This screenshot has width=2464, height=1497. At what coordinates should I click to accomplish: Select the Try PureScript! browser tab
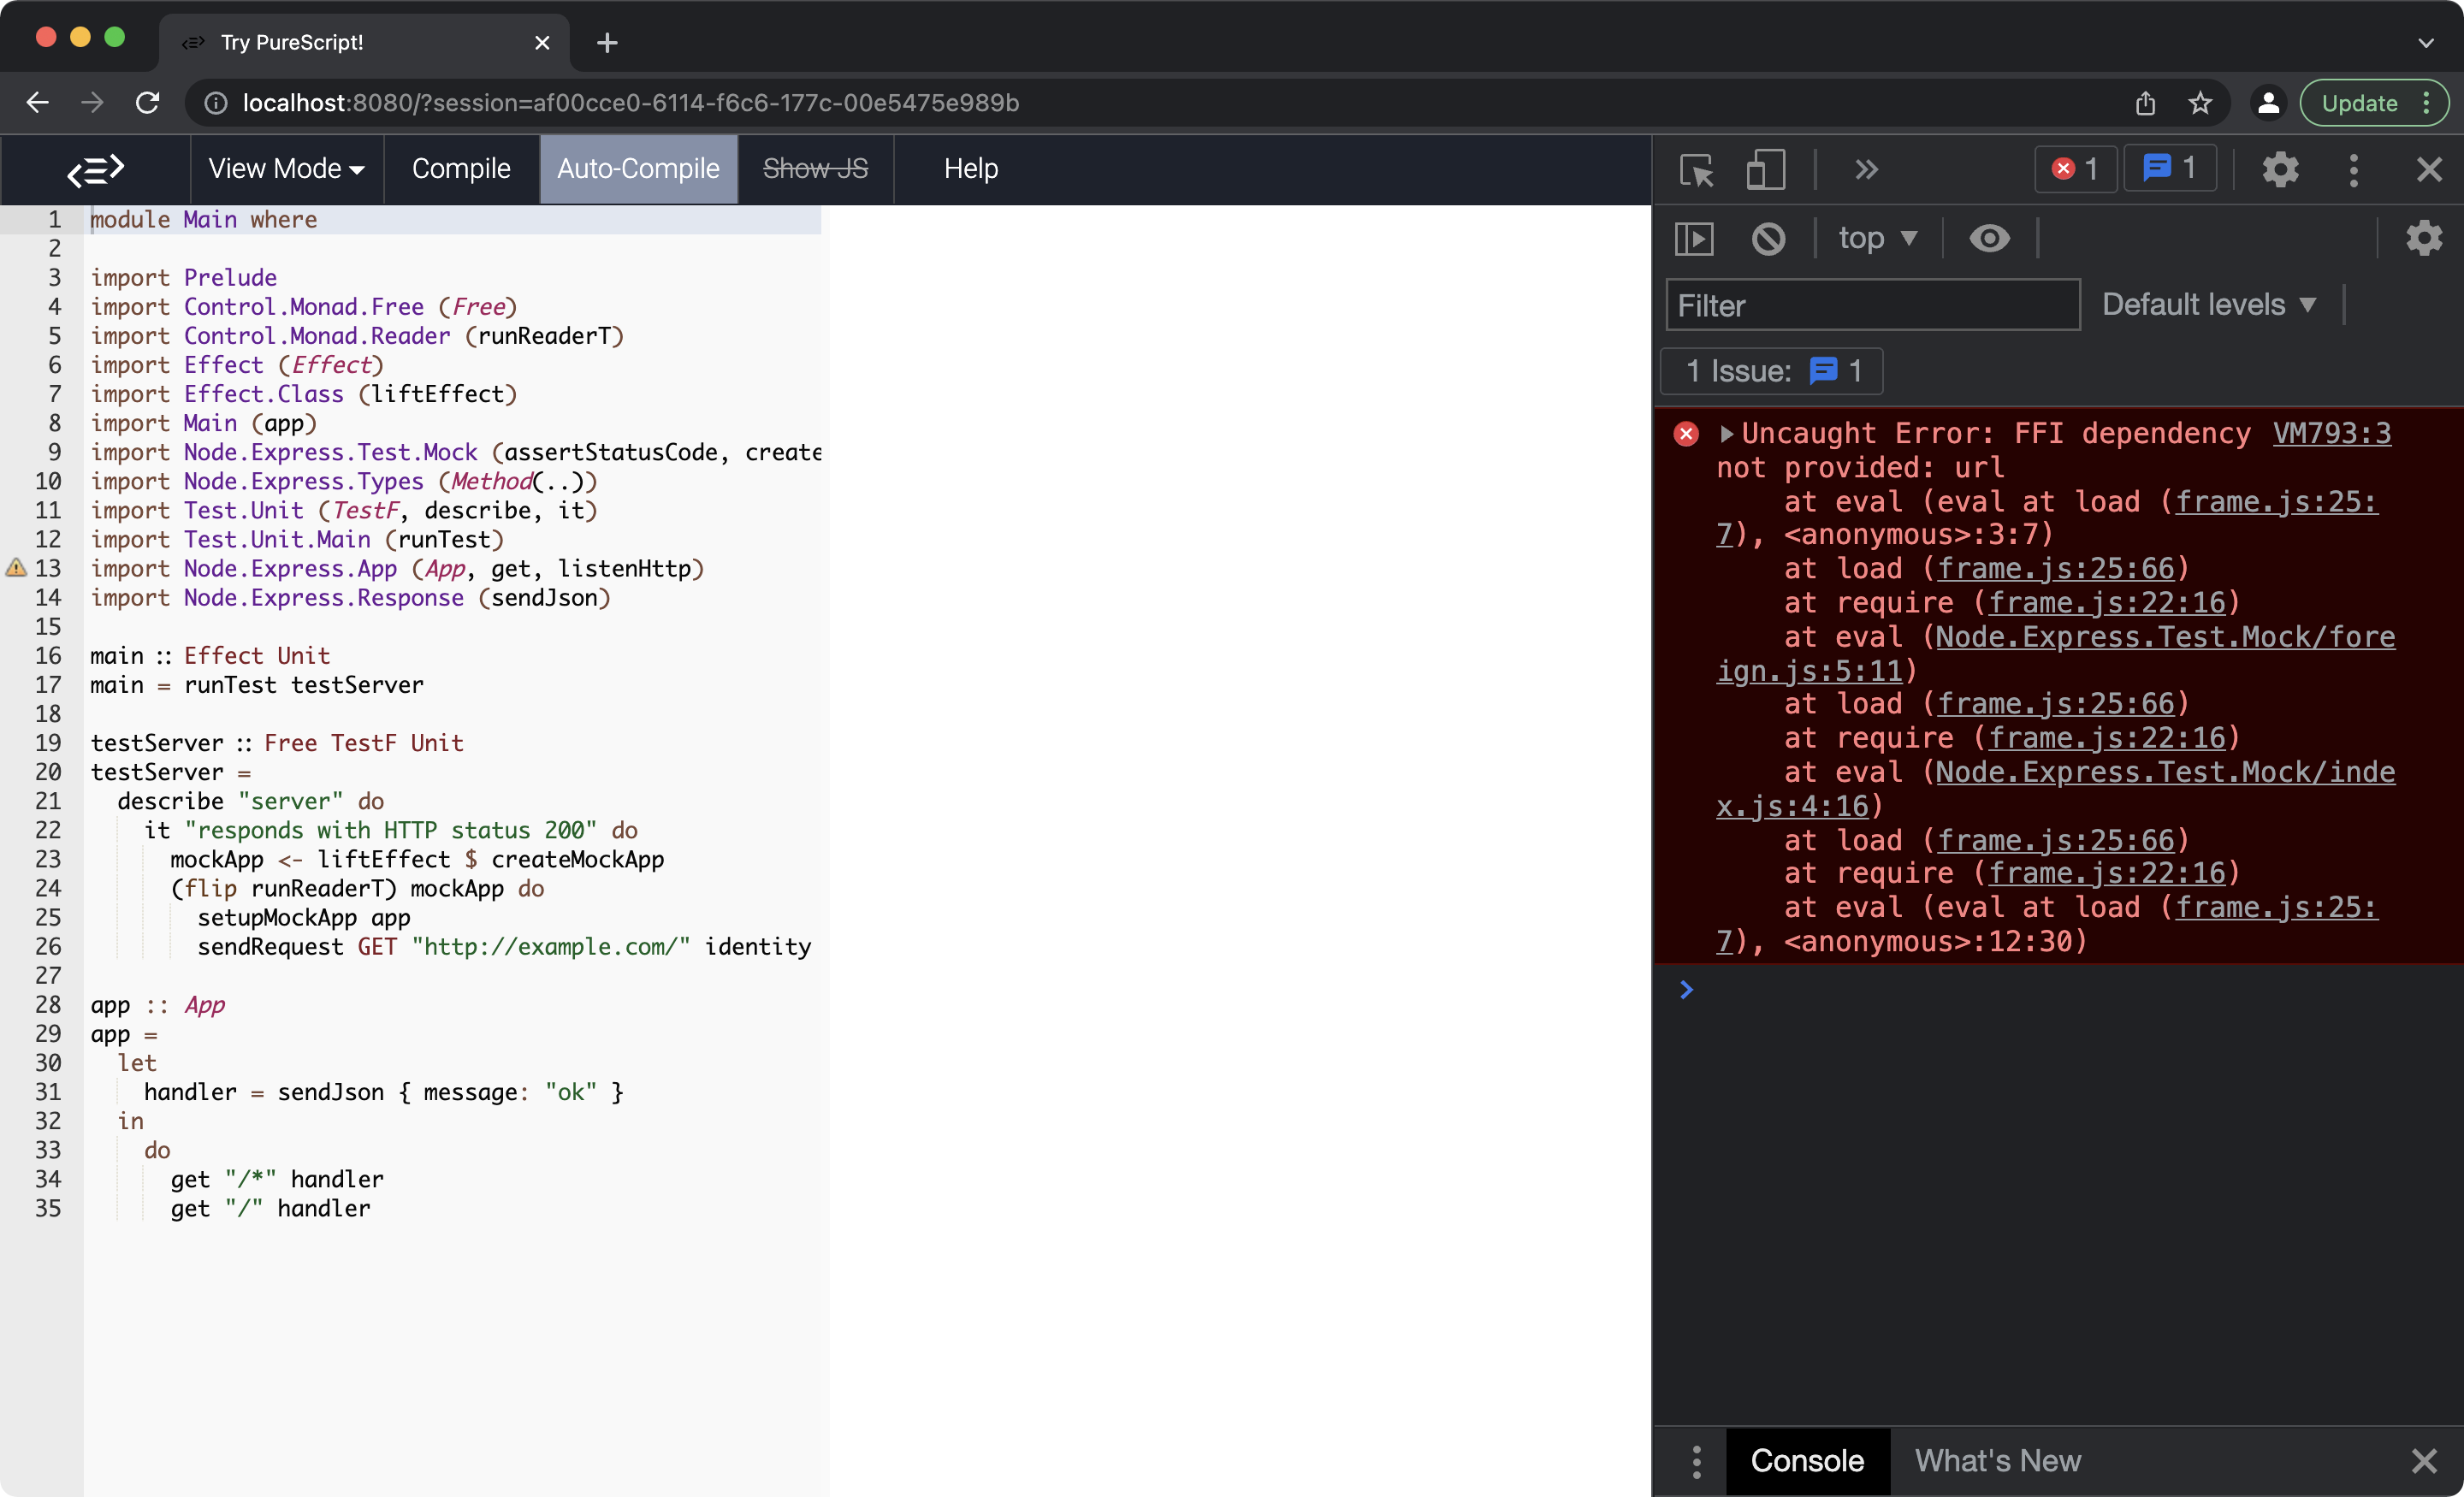pos(364,43)
